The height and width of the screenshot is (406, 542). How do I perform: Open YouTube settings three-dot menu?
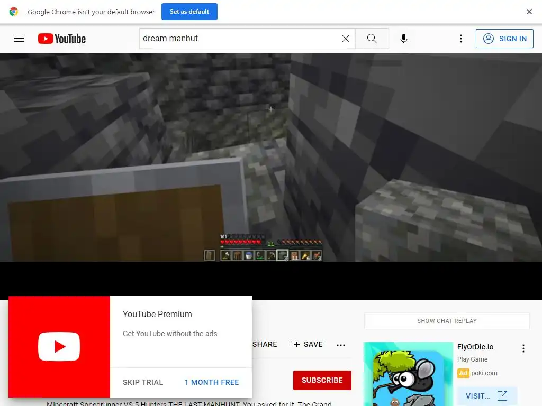point(461,39)
